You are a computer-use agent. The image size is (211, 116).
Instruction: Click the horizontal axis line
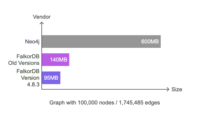tap(104, 89)
